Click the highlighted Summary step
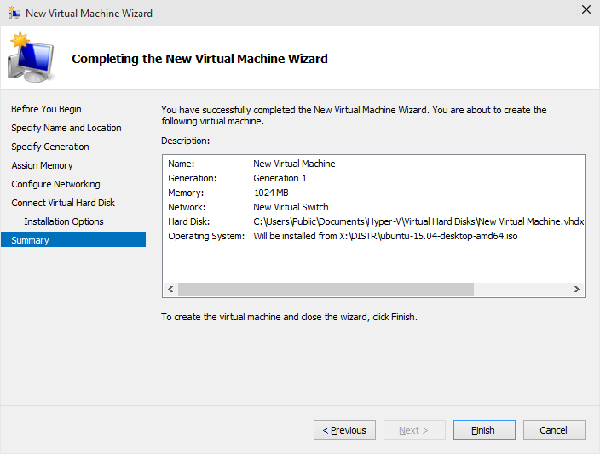Screen dimensions: 600x454 (x=73, y=239)
